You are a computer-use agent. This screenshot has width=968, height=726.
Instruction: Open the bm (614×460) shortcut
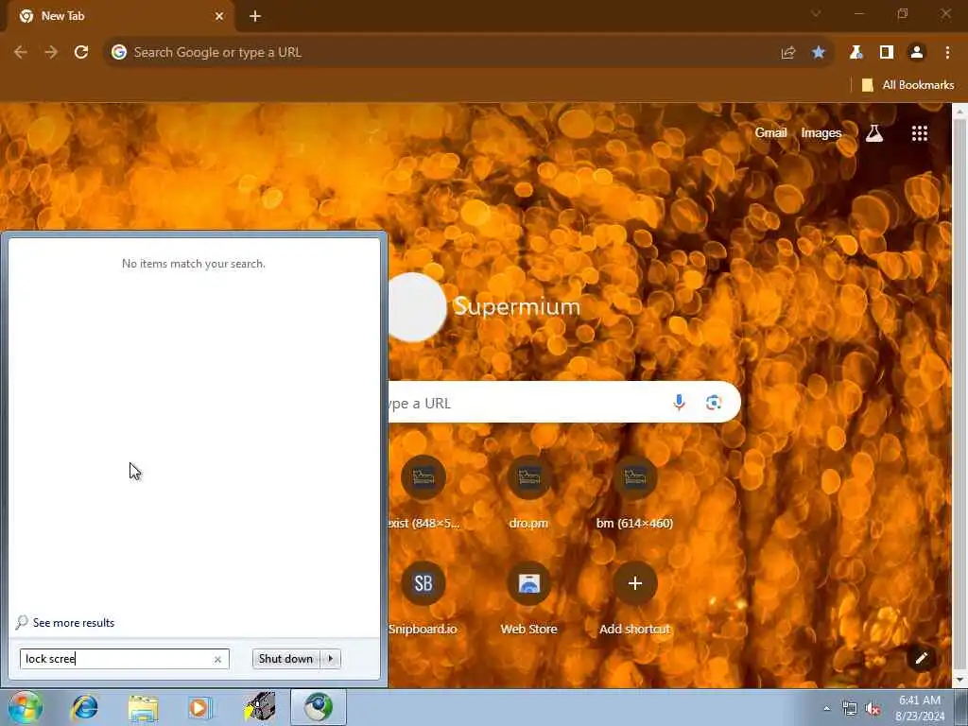click(634, 493)
